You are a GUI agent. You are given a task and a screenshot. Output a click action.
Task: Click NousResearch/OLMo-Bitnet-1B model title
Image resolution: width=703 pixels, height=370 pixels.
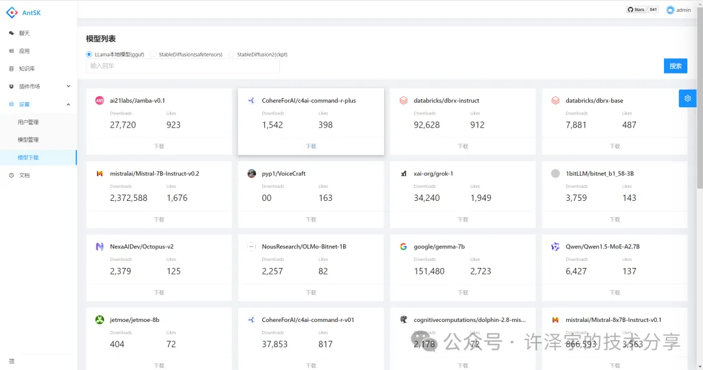click(304, 246)
